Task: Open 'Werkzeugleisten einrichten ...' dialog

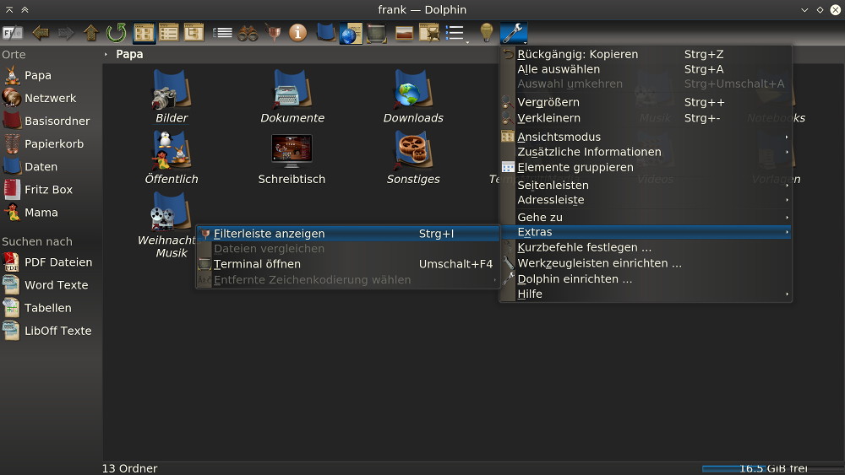Action: [x=646, y=263]
